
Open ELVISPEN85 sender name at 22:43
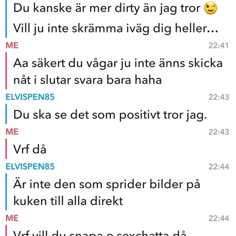pyautogui.click(x=30, y=97)
